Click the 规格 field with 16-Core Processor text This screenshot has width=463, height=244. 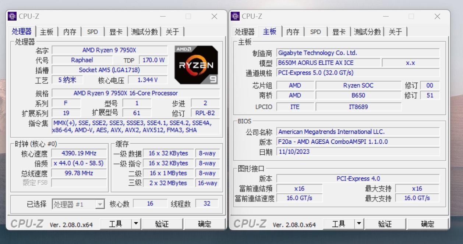coord(136,93)
